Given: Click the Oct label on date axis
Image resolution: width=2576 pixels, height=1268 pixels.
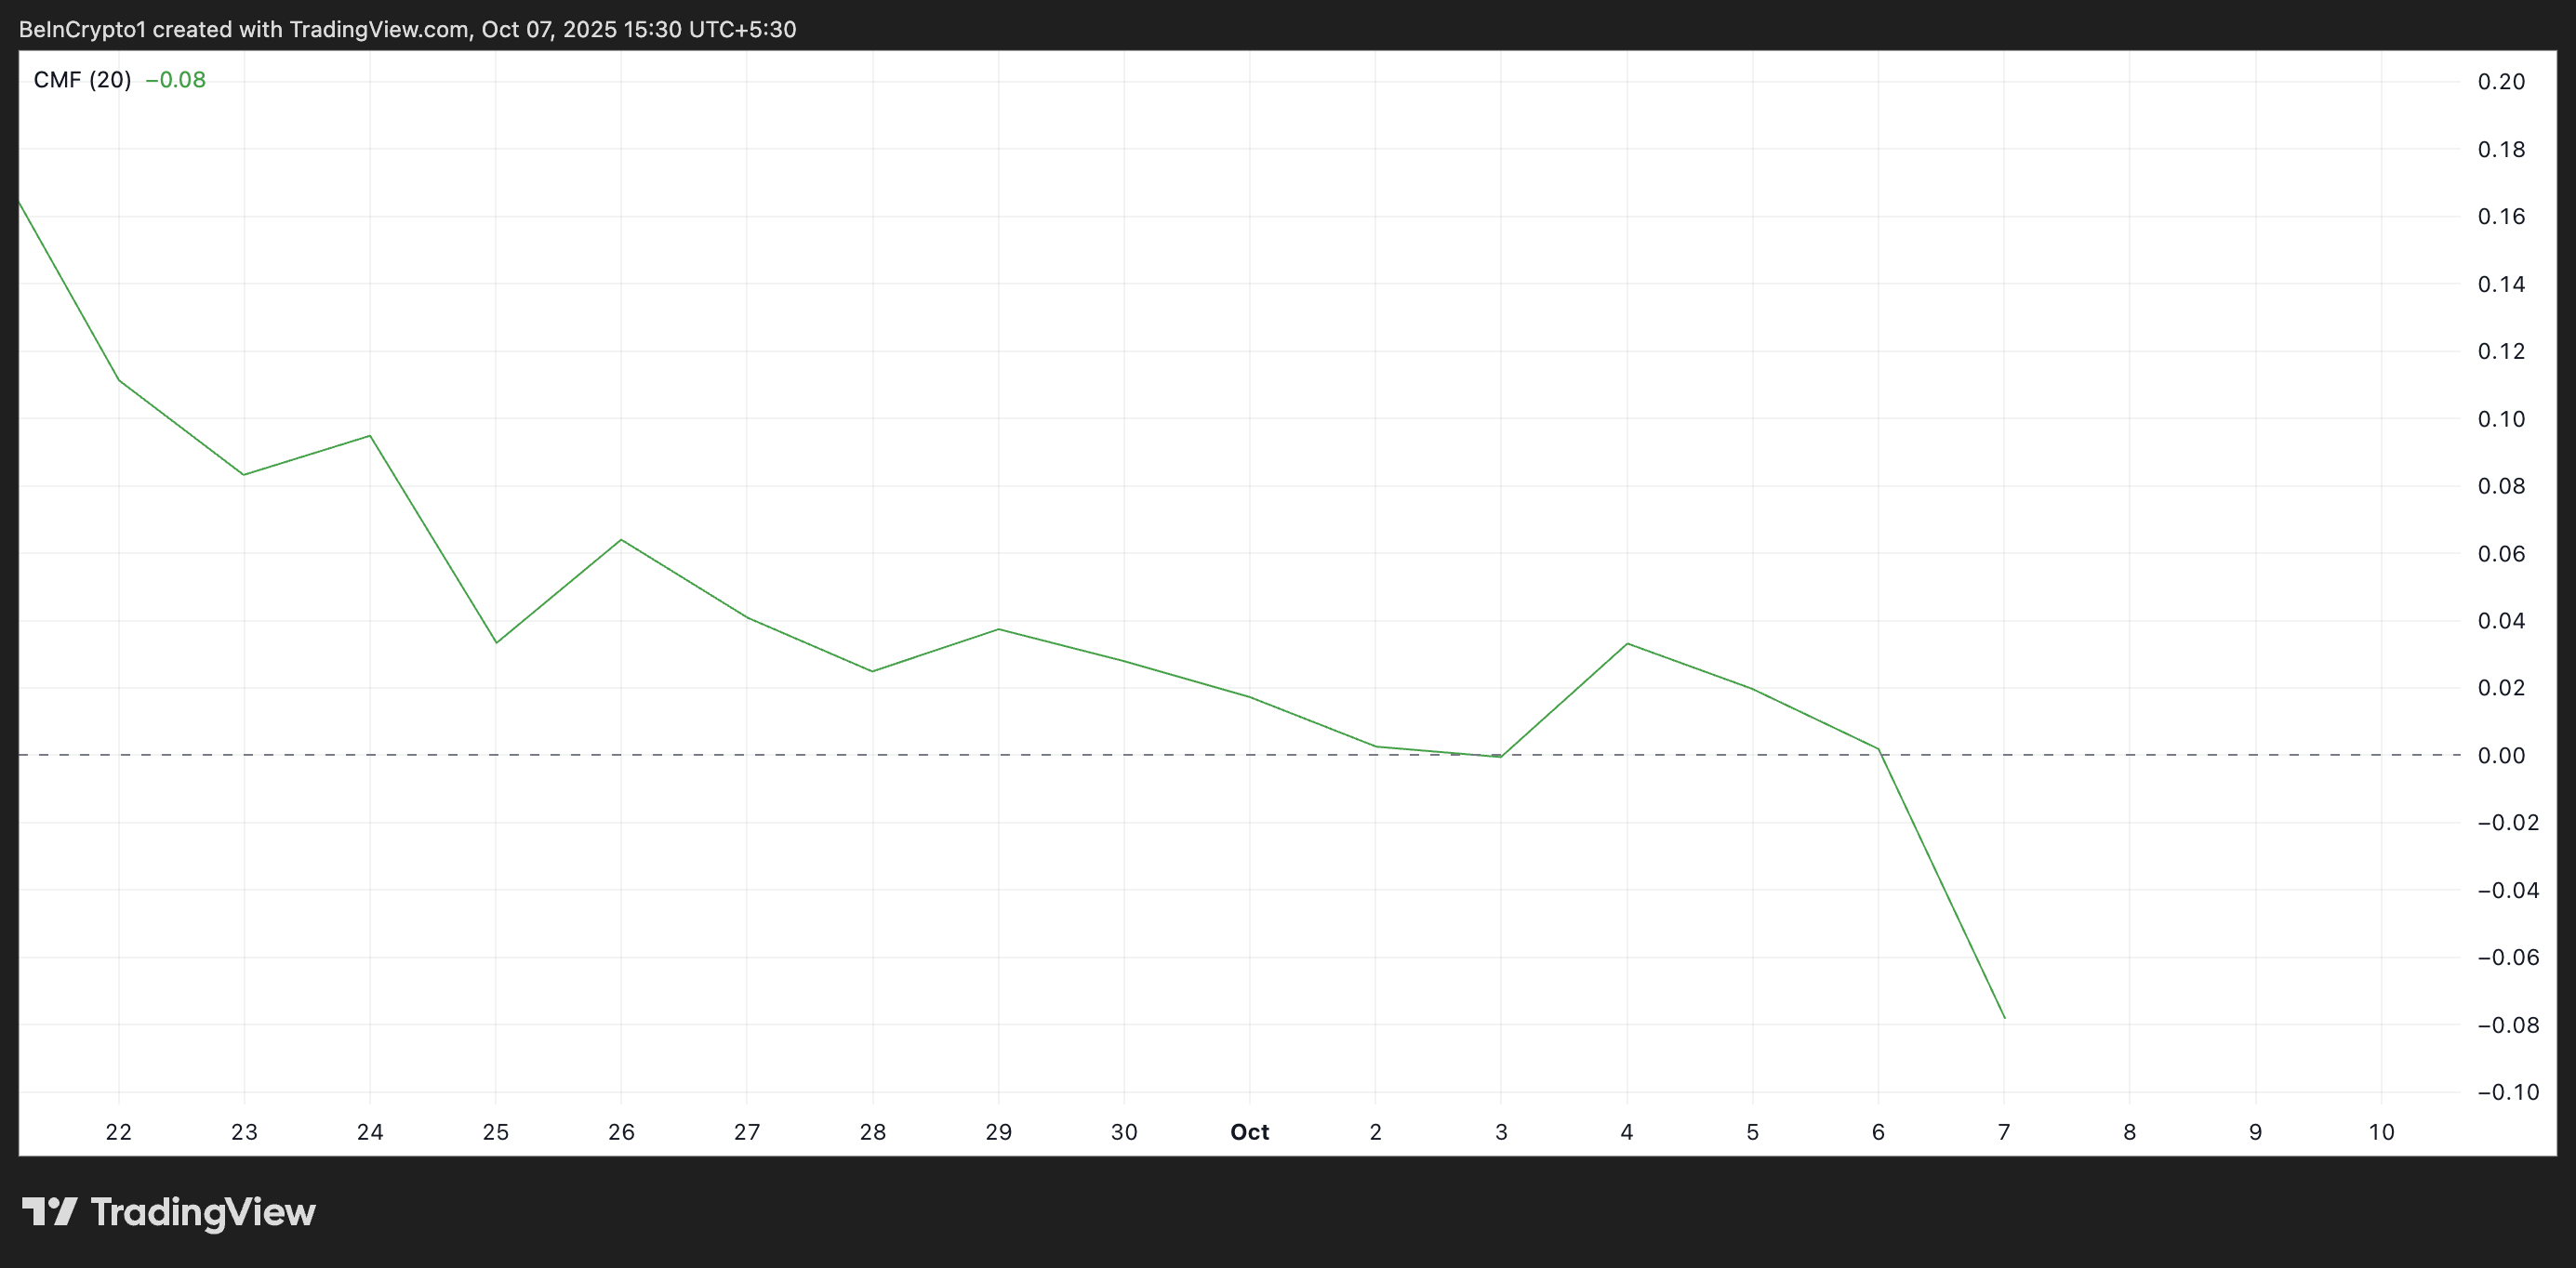Looking at the screenshot, I should click(1249, 1132).
